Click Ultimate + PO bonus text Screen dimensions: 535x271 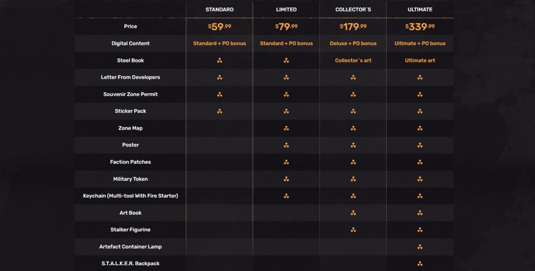[x=420, y=43]
